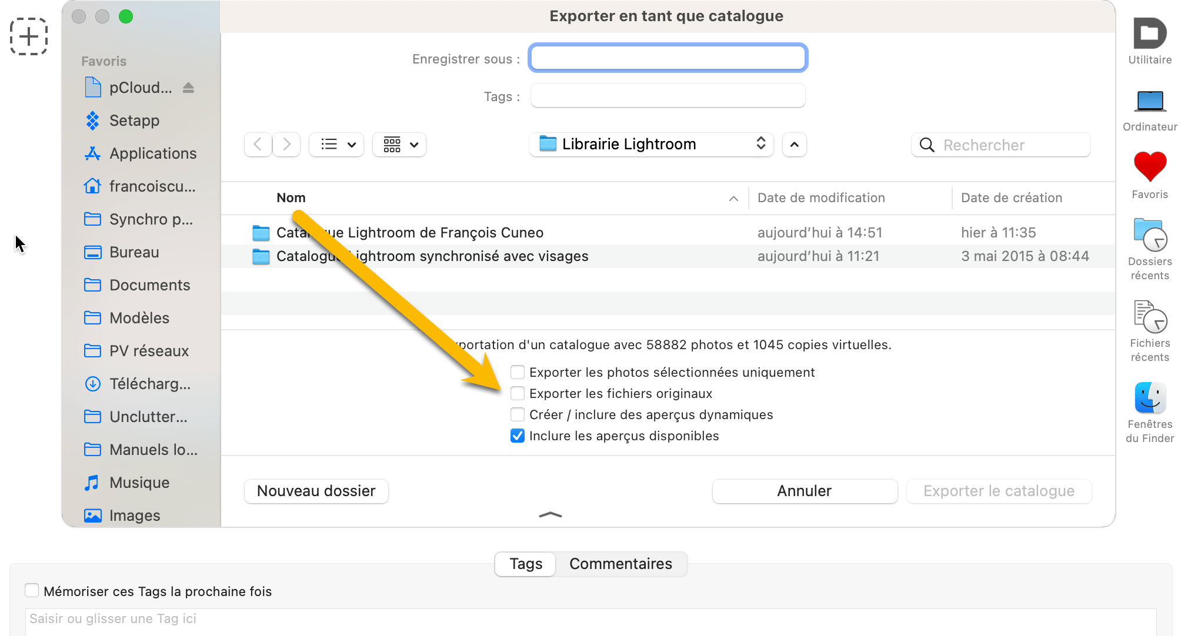Open the Librairie Lightroom location popup

(652, 145)
